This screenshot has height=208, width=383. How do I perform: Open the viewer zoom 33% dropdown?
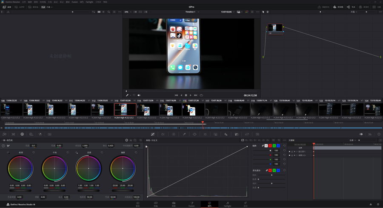(x=128, y=12)
